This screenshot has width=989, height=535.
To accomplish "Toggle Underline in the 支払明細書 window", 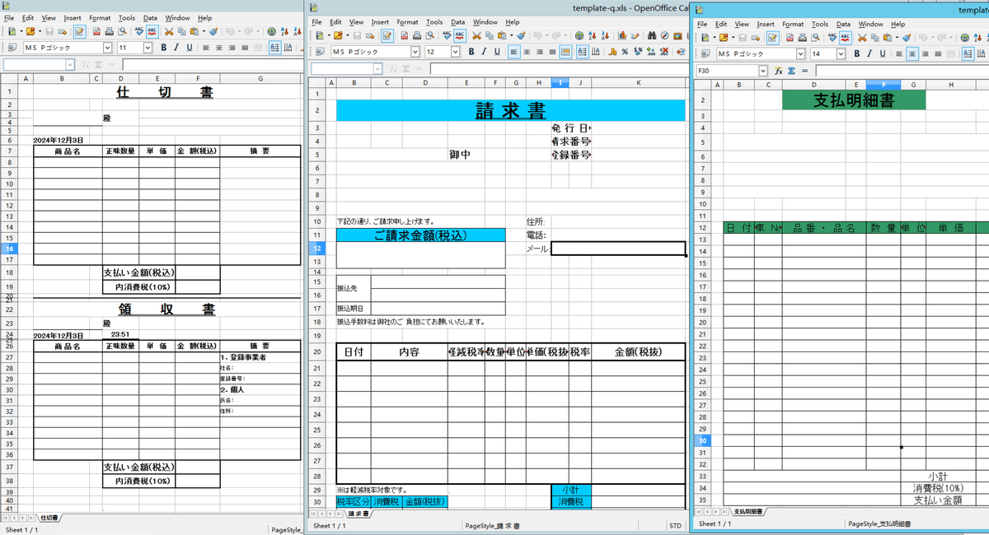I will [x=882, y=54].
